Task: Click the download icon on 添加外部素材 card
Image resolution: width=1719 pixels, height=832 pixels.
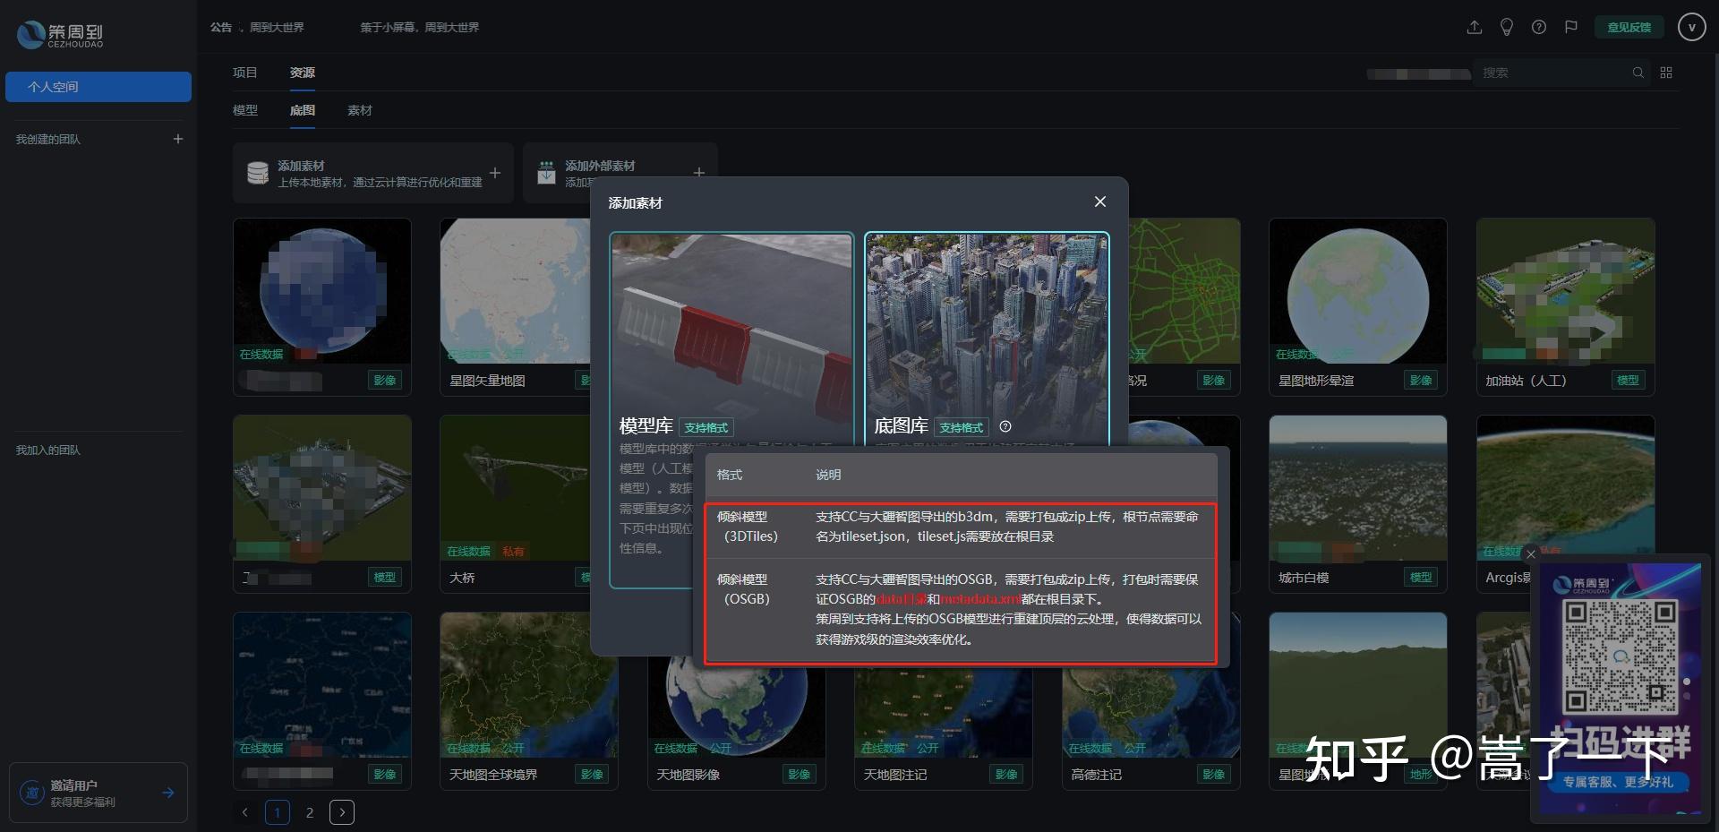Action: [546, 171]
